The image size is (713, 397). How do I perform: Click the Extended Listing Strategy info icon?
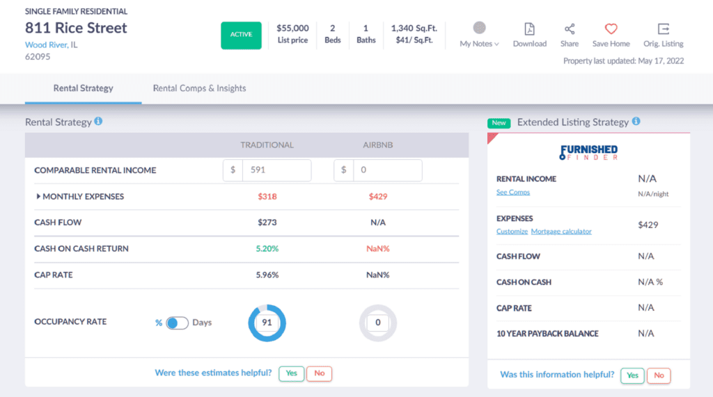click(636, 122)
